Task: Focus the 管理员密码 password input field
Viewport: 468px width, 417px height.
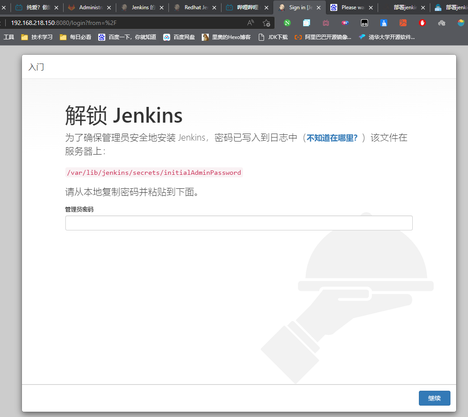Action: coord(239,223)
